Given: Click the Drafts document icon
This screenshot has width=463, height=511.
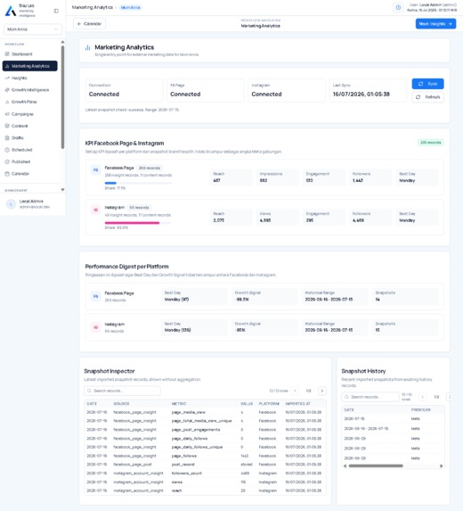Looking at the screenshot, I should [7, 138].
